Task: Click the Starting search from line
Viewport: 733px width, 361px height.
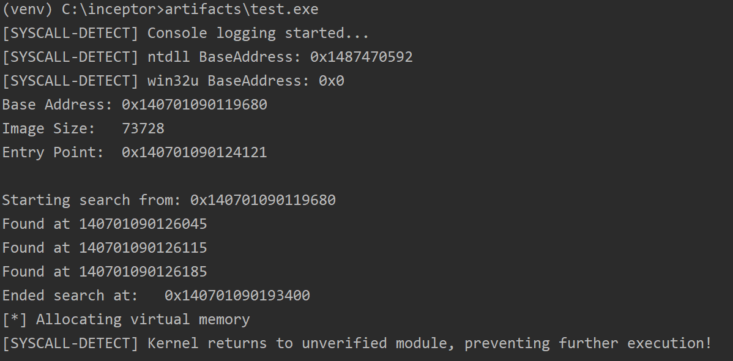Action: pos(169,200)
